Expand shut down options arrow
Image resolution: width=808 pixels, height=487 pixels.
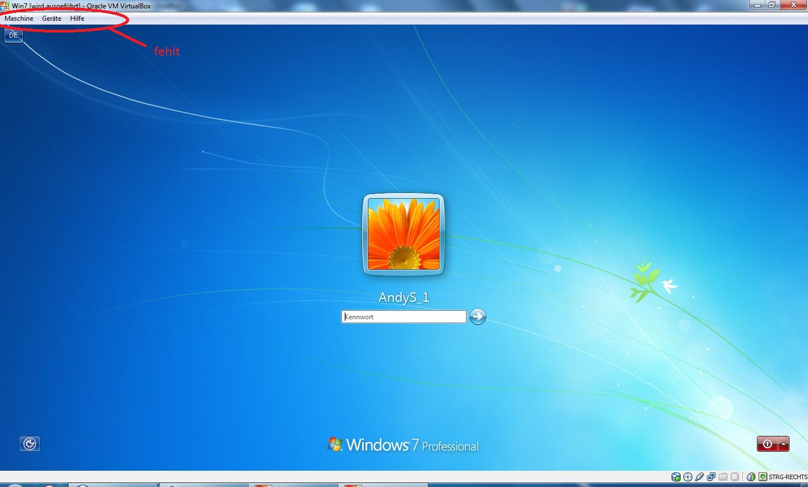783,444
